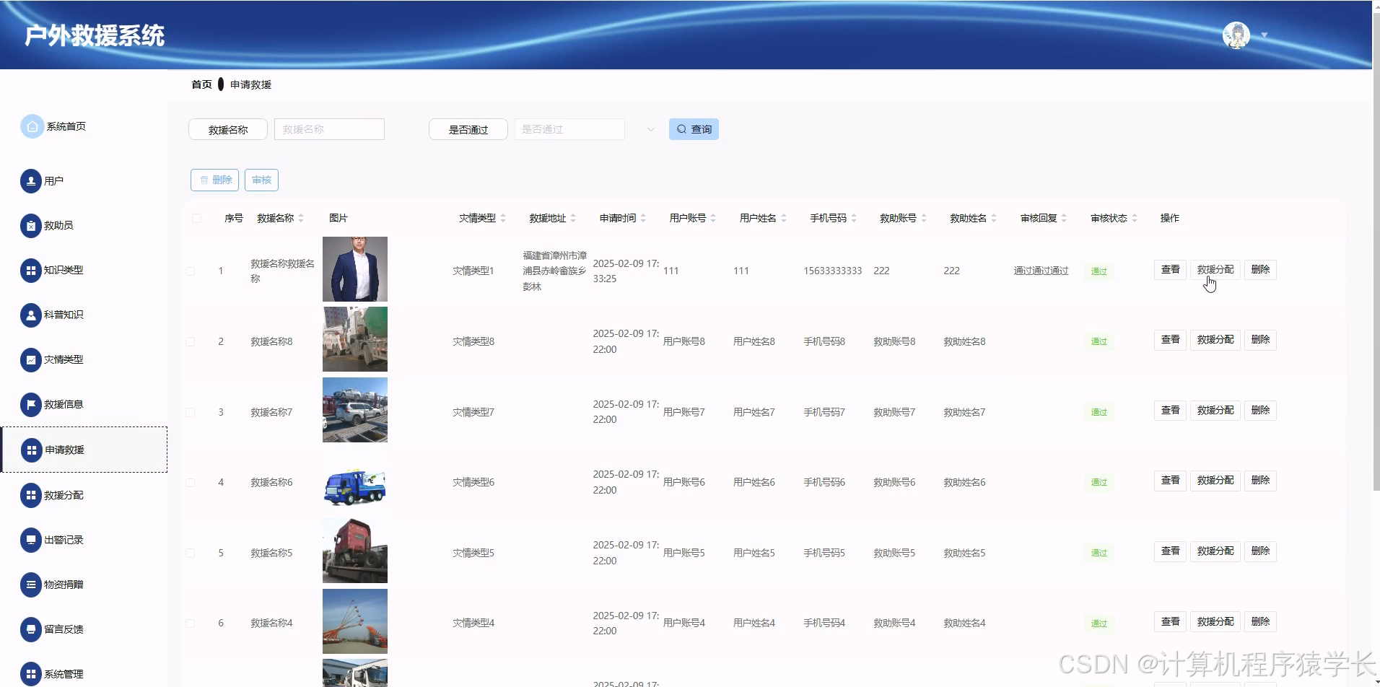Viewport: 1380px width, 687px height.
Task: Open the blue tow truck thumbnail
Action: point(355,481)
